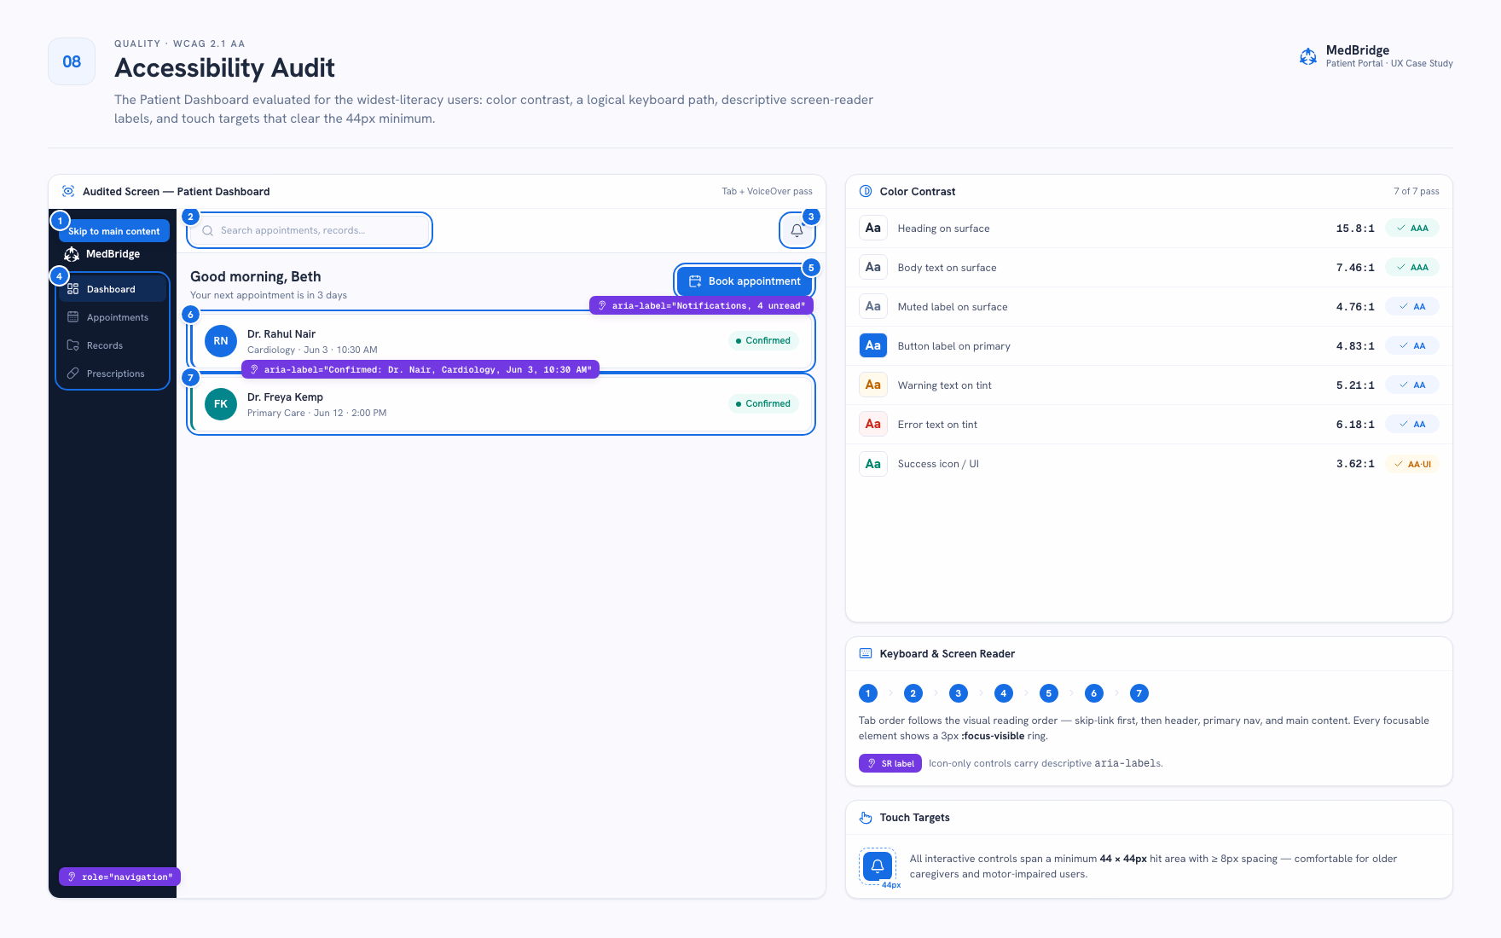Click the Skip to main content link
The height and width of the screenshot is (938, 1501).
tap(114, 231)
